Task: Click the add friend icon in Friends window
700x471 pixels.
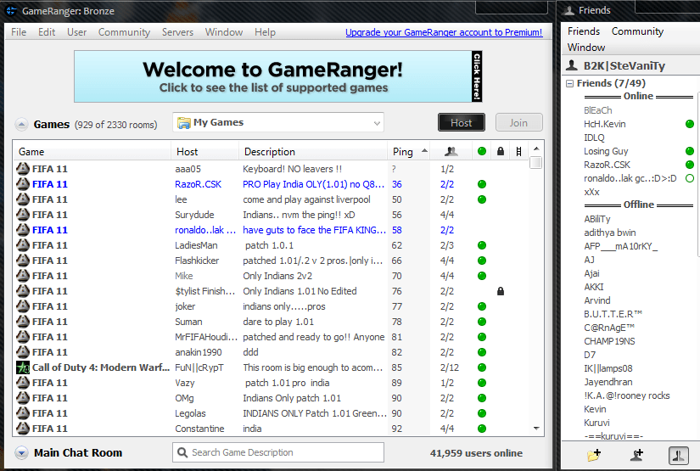Action: [x=636, y=455]
